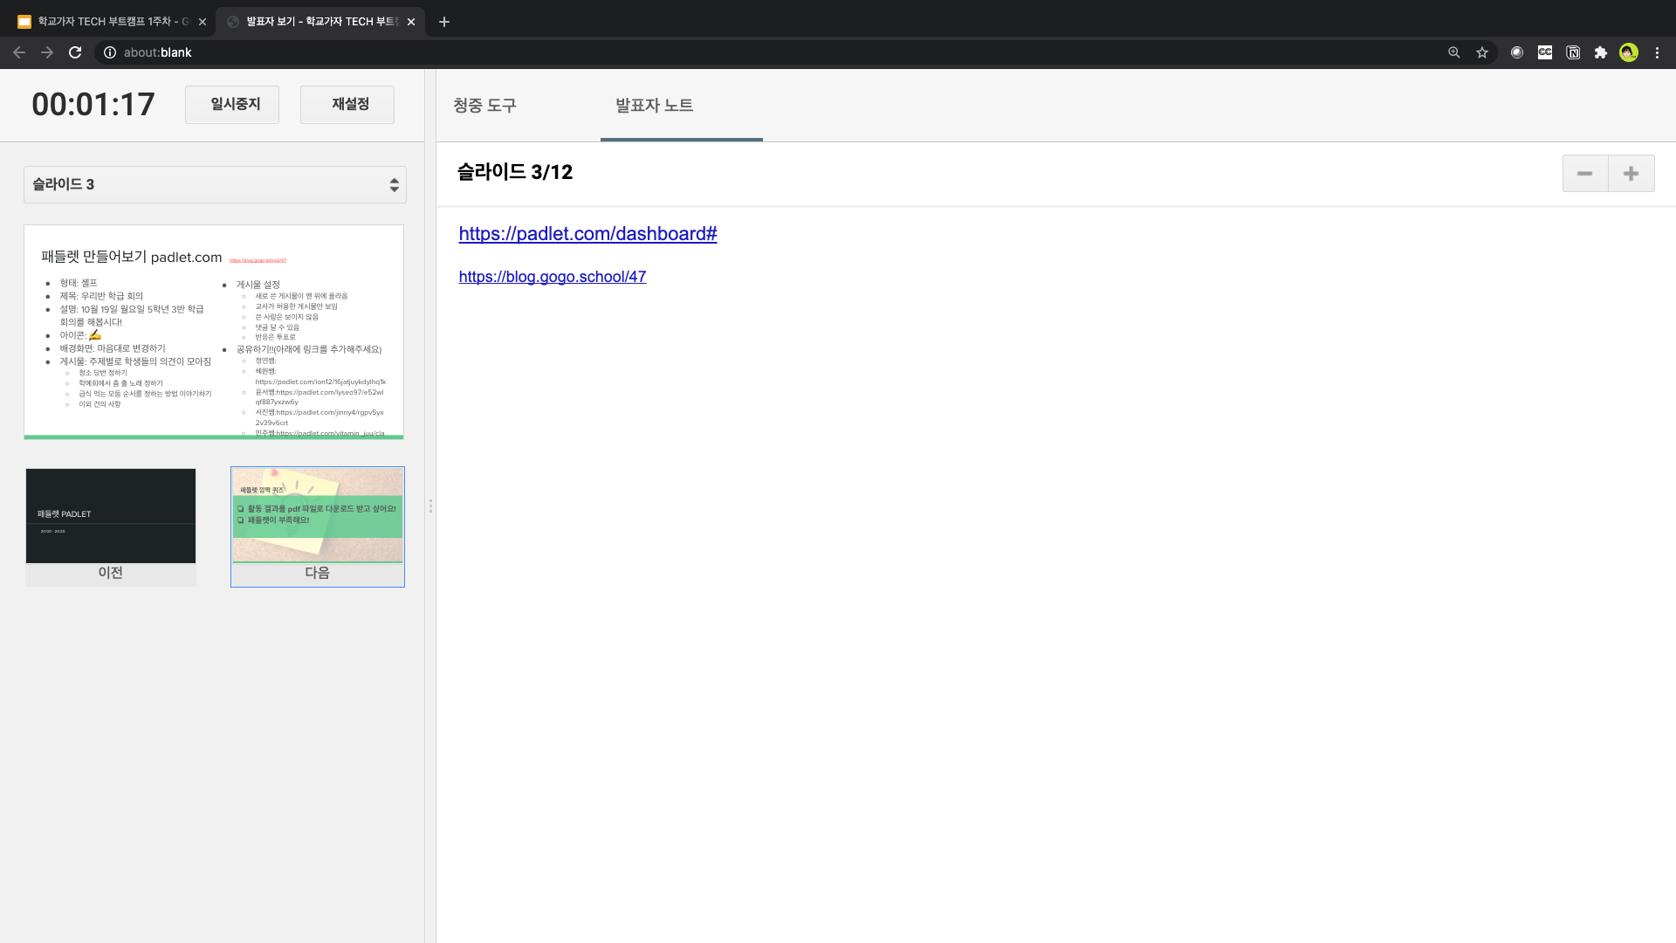The height and width of the screenshot is (943, 1676).
Task: Open the blog.gogo.school/47 link
Action: [552, 277]
